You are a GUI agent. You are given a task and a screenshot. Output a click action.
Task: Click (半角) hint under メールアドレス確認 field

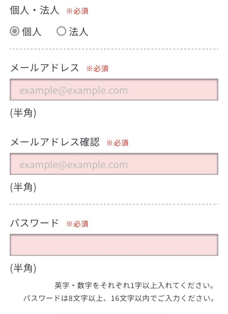pos(23,187)
